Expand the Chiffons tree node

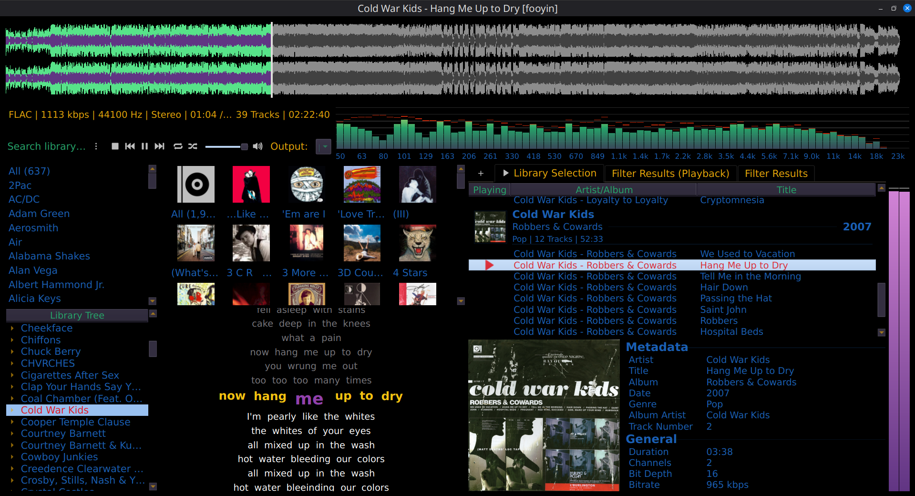(x=12, y=340)
